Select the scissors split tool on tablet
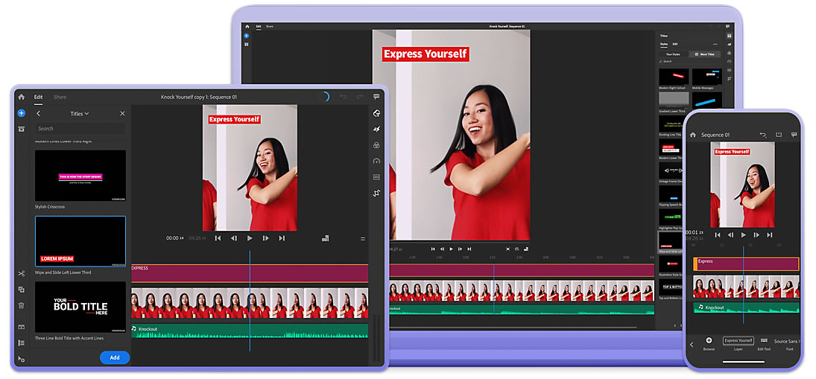The image size is (816, 379). (21, 273)
